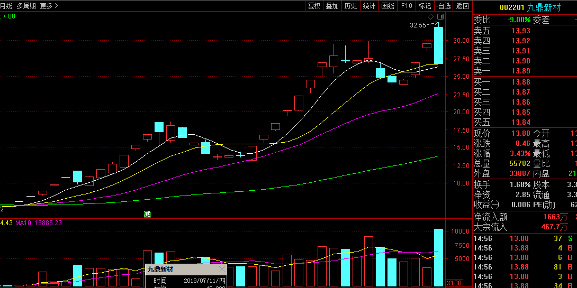Click the 九鼎新材 stock name in right panel
This screenshot has width=577, height=288.
click(x=544, y=8)
